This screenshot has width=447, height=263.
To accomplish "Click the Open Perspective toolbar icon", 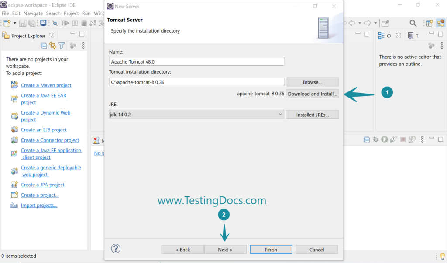I will click(x=430, y=23).
